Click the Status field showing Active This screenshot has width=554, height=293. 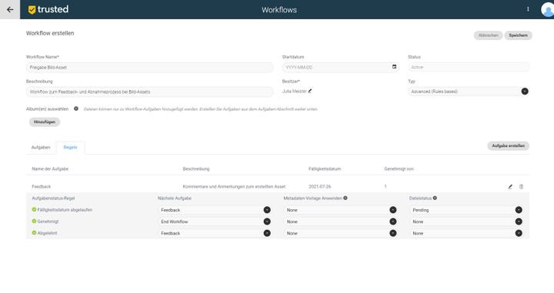pyautogui.click(x=469, y=67)
